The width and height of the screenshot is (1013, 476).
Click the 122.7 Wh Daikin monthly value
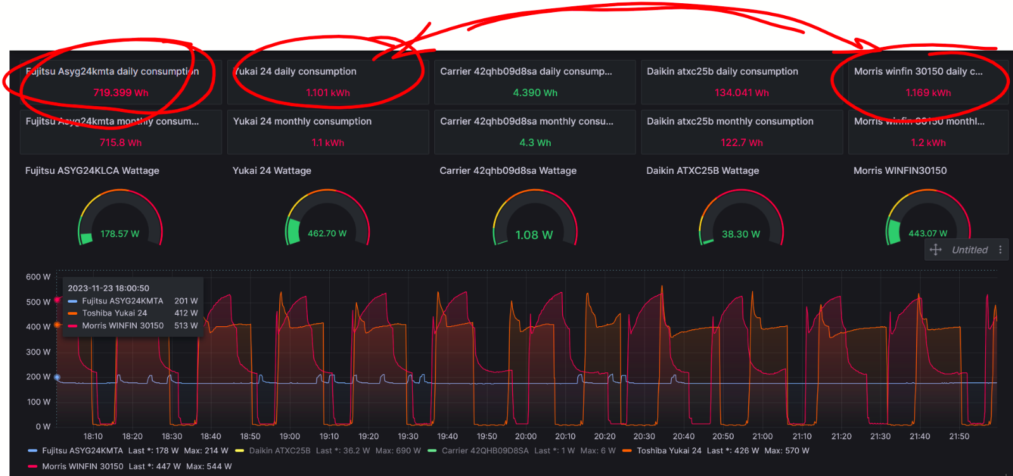(x=741, y=143)
